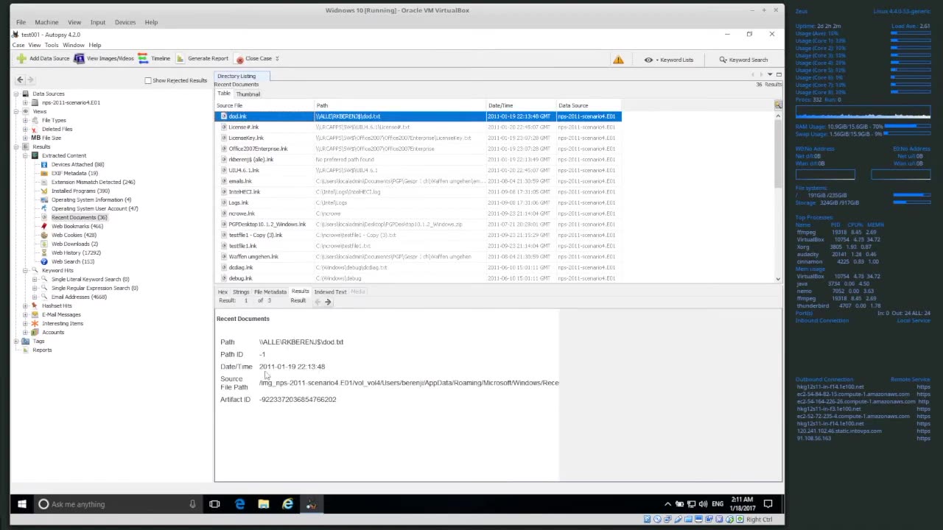Select Installed Programs (390) node
Image resolution: width=943 pixels, height=530 pixels.
[x=80, y=191]
